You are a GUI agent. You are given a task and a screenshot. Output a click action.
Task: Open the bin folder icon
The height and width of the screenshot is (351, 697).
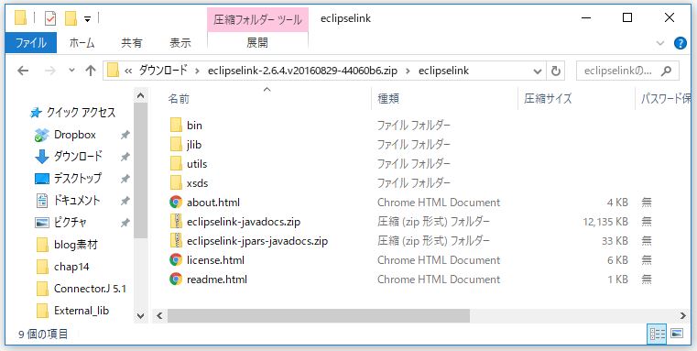(176, 126)
